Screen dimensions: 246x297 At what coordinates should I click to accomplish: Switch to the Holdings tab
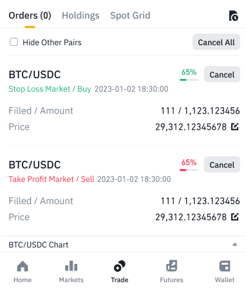(x=80, y=15)
